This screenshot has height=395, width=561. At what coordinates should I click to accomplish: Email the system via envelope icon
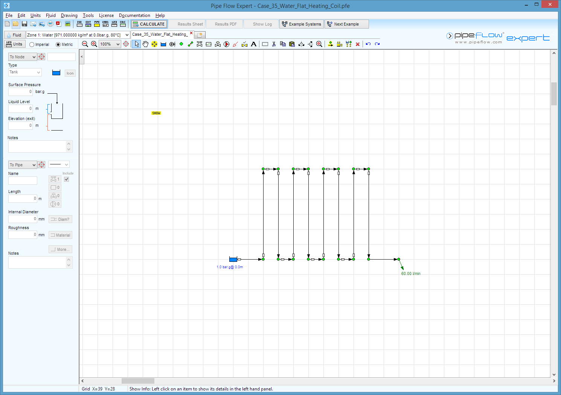click(33, 24)
